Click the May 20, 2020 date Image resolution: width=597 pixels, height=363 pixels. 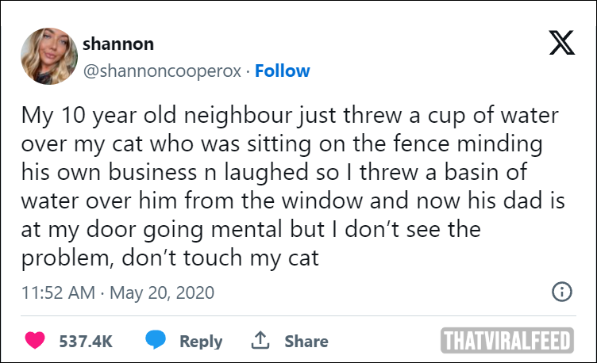(x=162, y=292)
